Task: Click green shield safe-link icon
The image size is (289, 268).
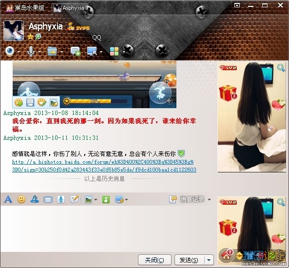Action: pyautogui.click(x=181, y=153)
